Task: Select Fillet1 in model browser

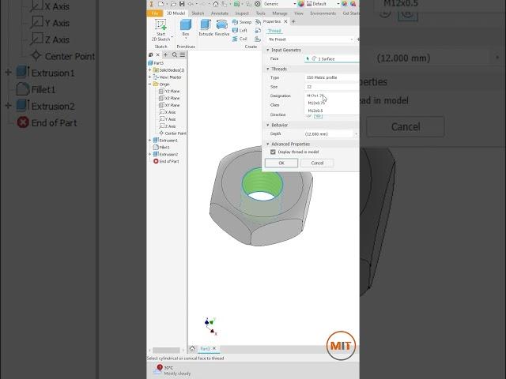Action: 161,148
